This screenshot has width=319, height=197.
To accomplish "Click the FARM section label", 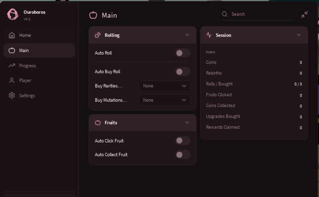I will [210, 52].
